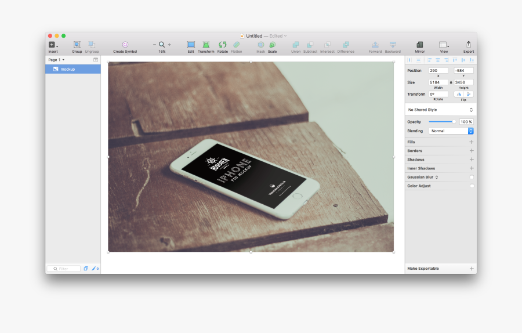Click the Make Exportable plus button

point(472,269)
